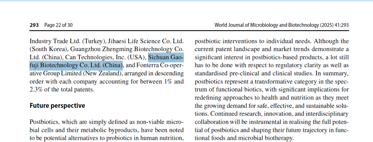Click the light blue bar at top
Screen dimensions: 373x142
click(186, 1)
